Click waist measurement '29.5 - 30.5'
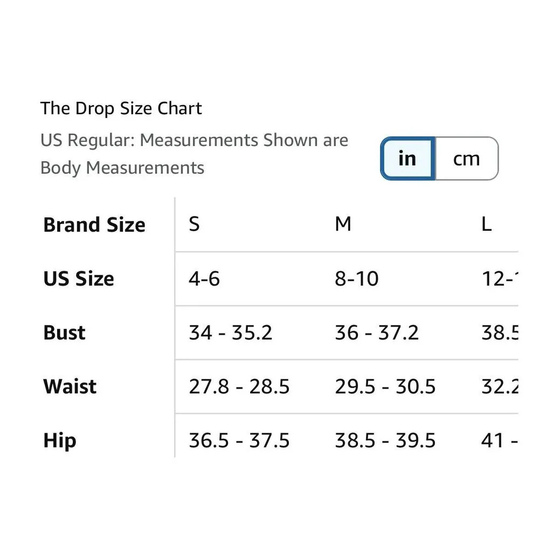Screen dimensions: 539x539 [385, 386]
